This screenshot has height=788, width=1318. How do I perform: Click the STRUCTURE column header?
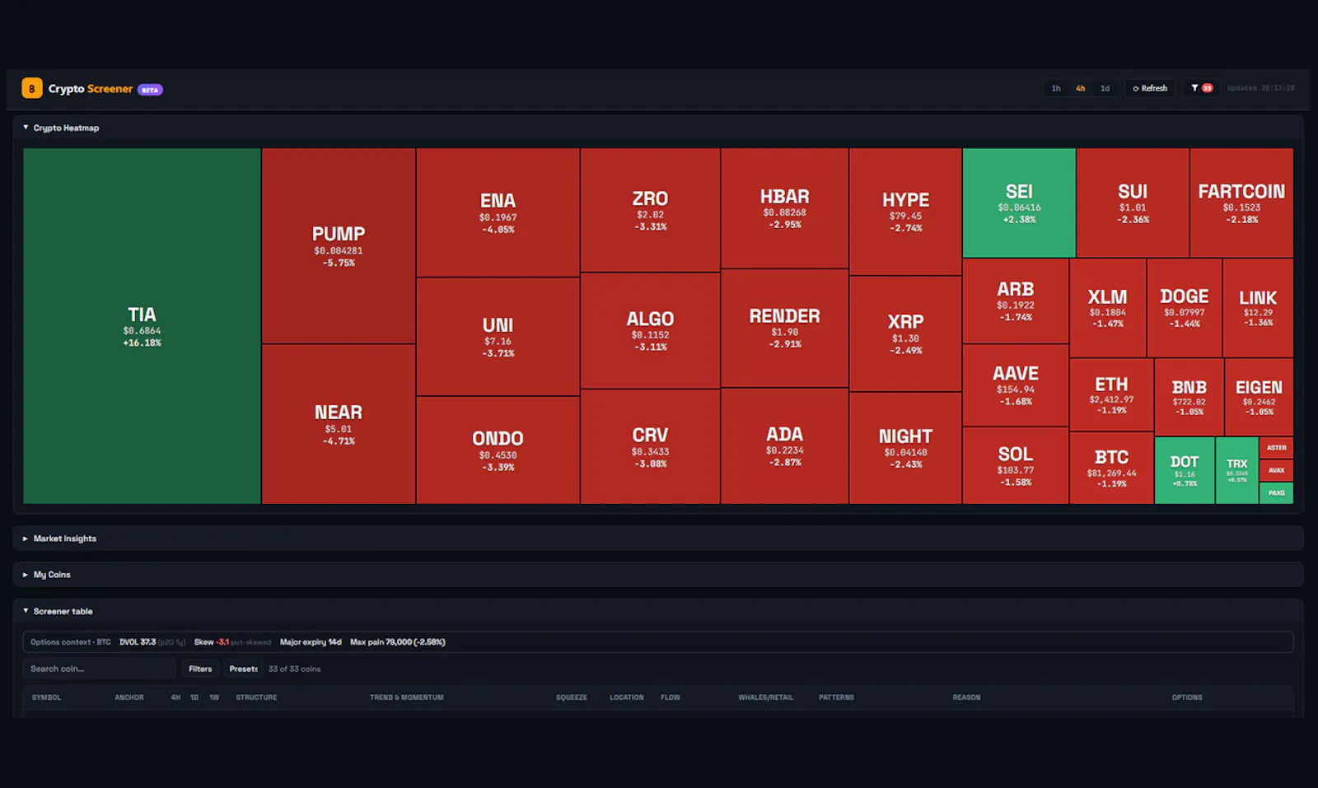tap(256, 697)
